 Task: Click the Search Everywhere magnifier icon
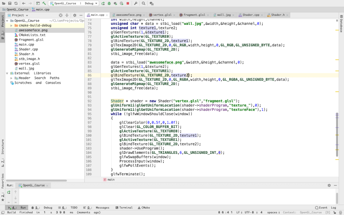pyautogui.click(x=143, y=3)
